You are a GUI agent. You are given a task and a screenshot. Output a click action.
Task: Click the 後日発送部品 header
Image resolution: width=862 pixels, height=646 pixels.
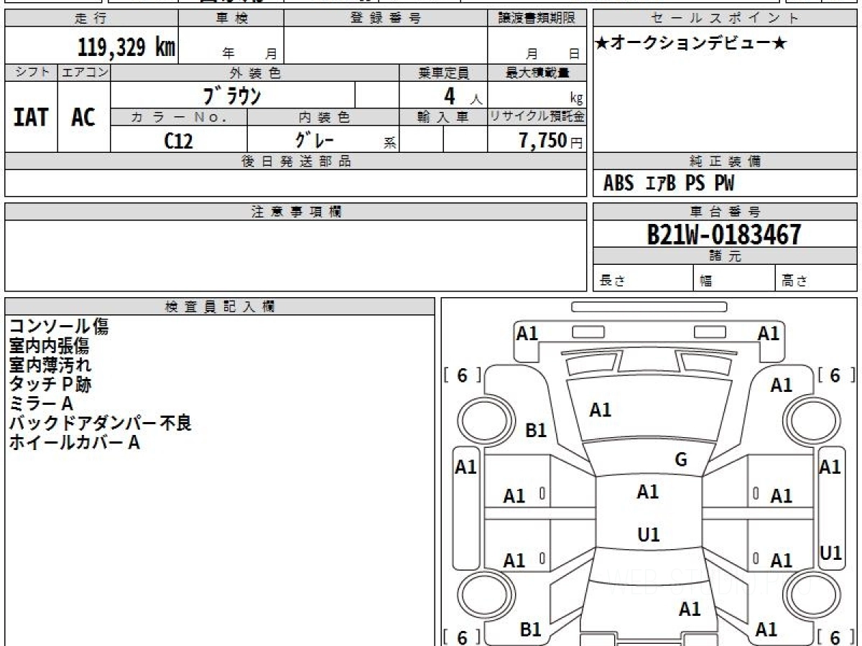[x=296, y=161]
